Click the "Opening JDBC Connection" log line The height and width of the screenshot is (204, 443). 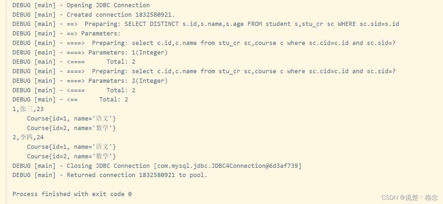point(81,5)
